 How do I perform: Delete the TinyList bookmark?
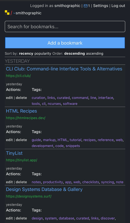[21, 182]
